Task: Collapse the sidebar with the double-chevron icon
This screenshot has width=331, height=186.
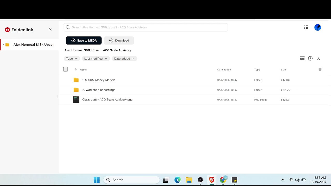Action: point(50,29)
